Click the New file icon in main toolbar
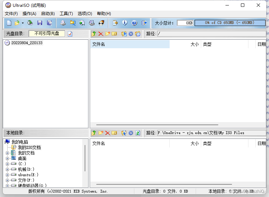 click(9, 23)
